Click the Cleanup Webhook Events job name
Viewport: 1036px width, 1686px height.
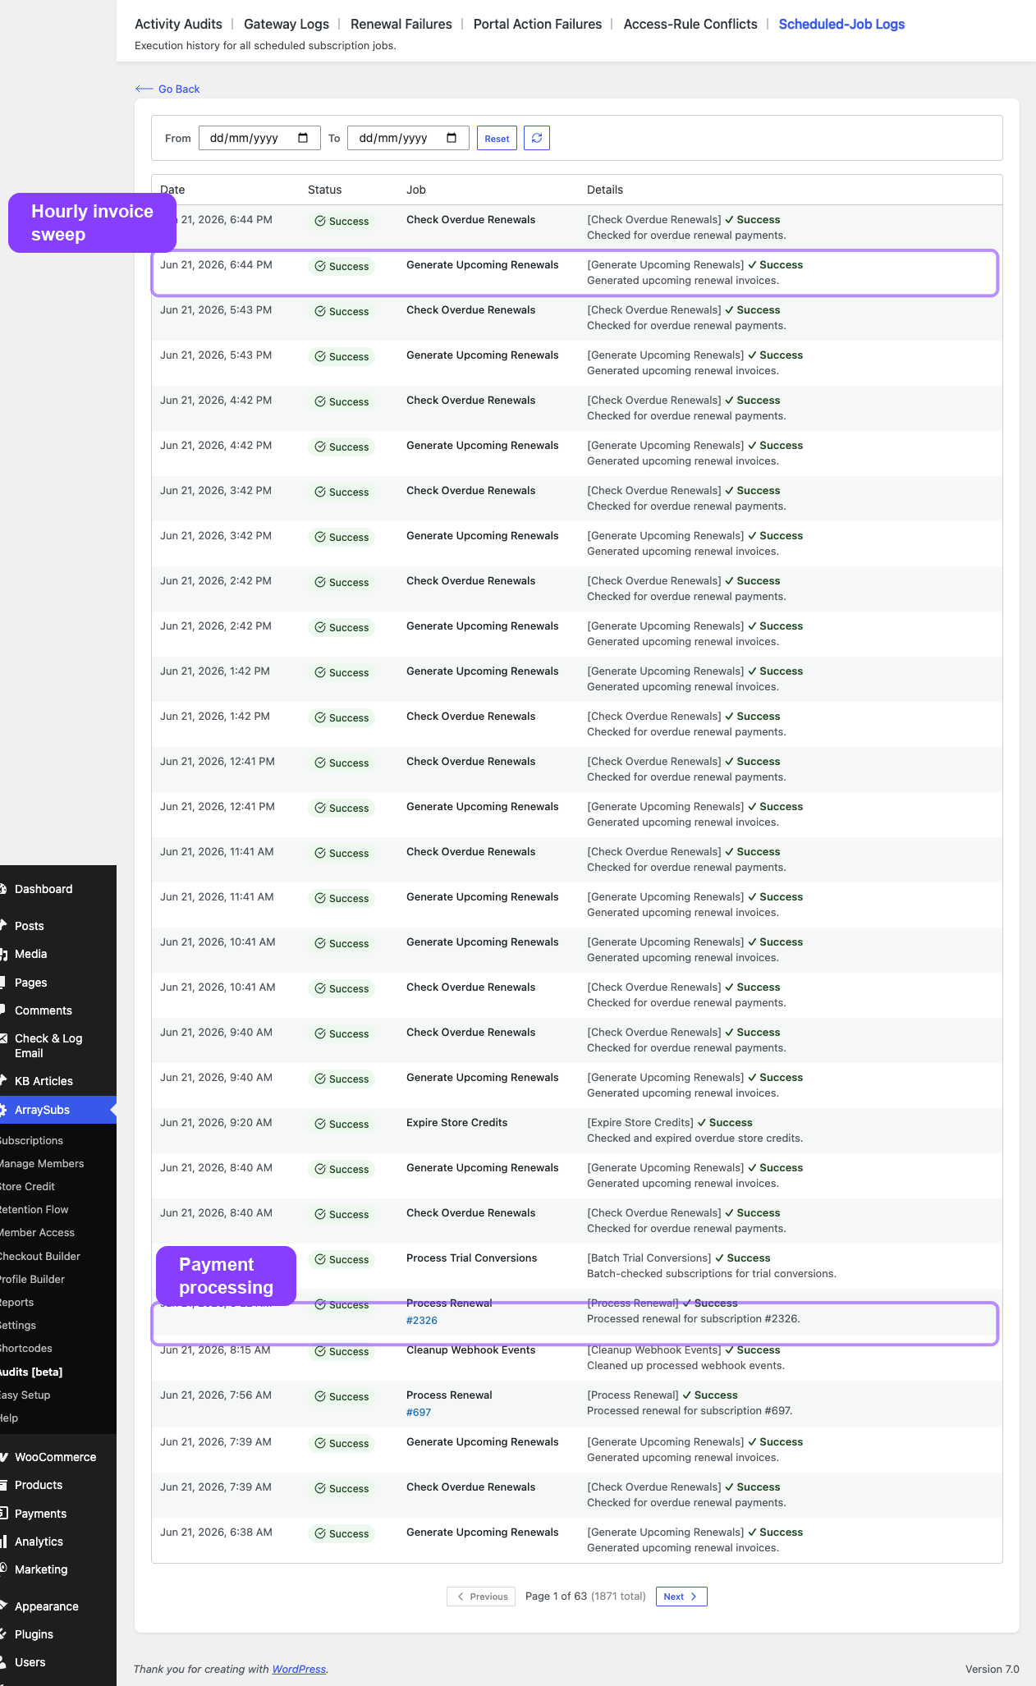pyautogui.click(x=470, y=1349)
